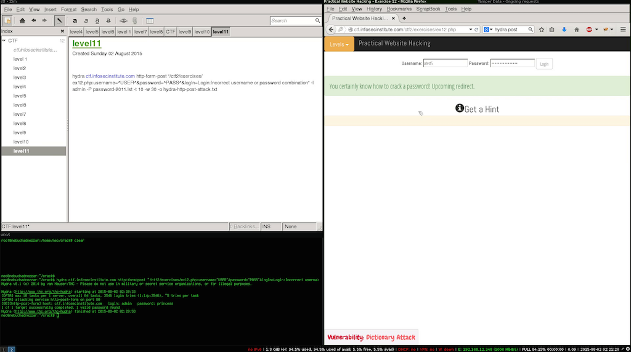Click the Adblock Plus ABP icon
631x352 pixels.
tap(589, 30)
